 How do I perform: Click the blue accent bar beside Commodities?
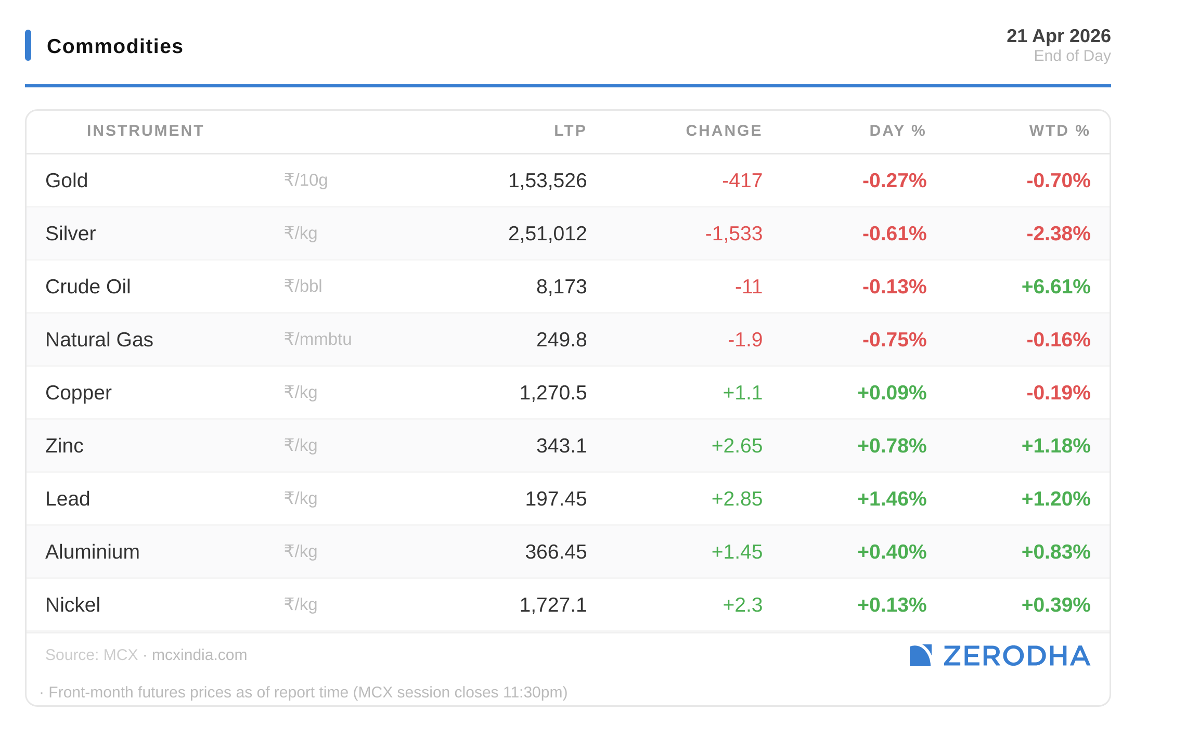pos(28,45)
